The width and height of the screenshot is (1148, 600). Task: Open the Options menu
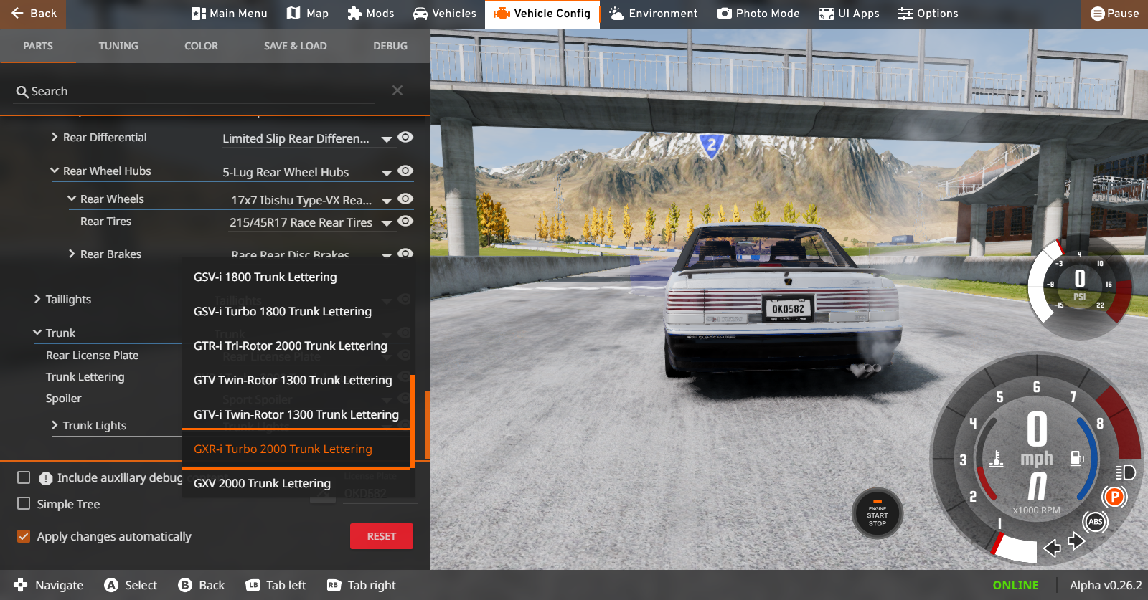(x=928, y=14)
